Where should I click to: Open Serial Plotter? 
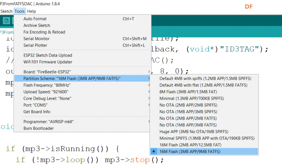click(x=83, y=45)
